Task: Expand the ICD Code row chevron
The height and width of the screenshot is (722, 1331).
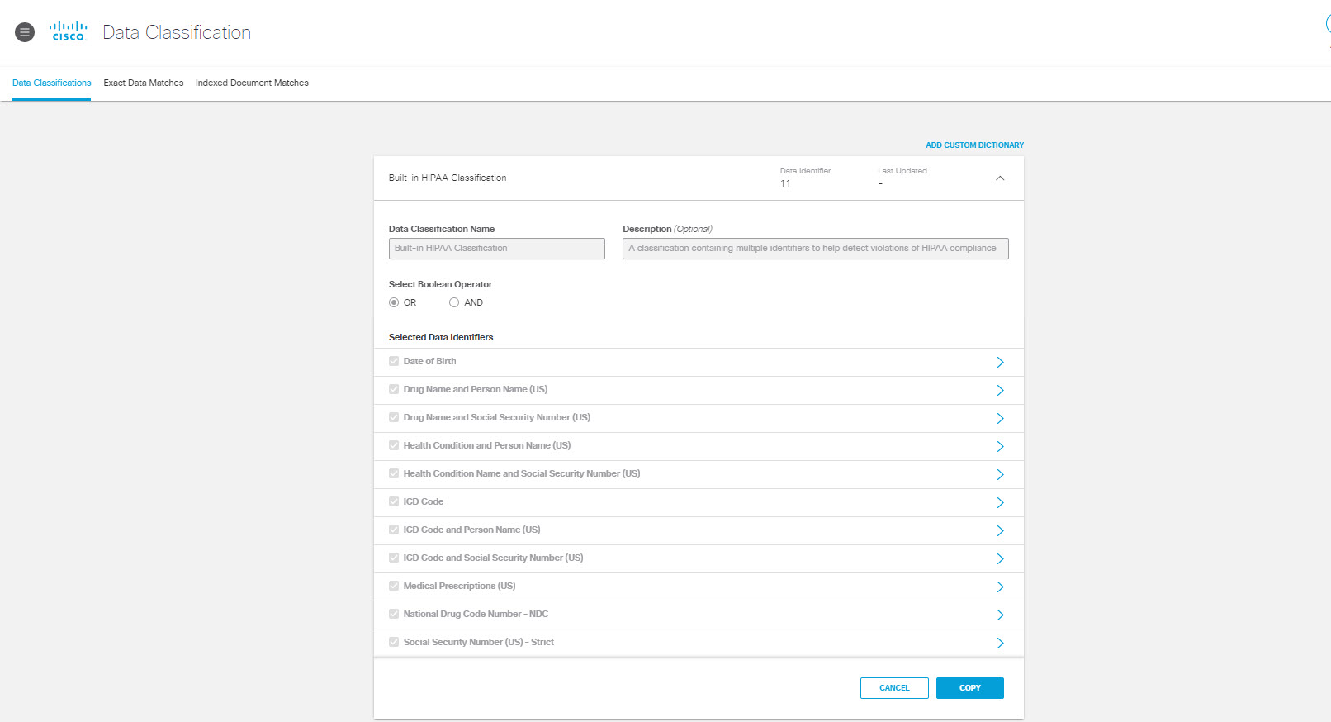Action: [x=1000, y=503]
